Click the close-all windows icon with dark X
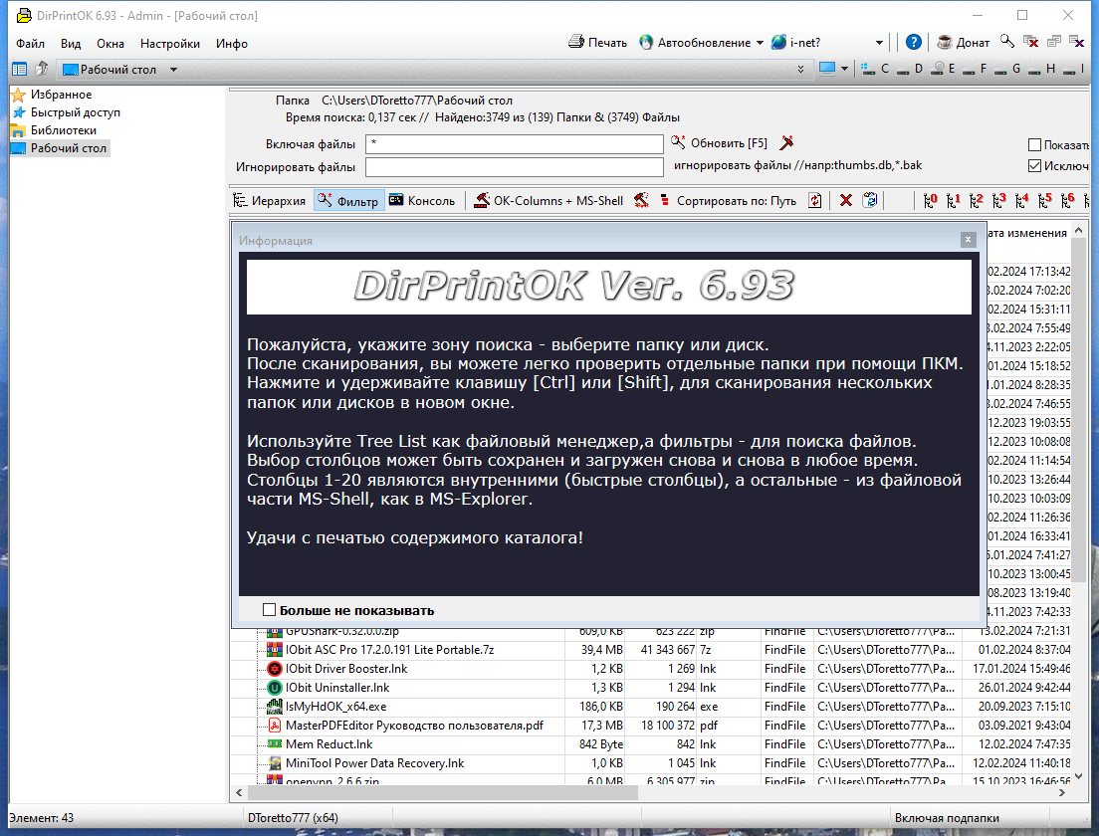1099x836 pixels. pyautogui.click(x=1076, y=42)
